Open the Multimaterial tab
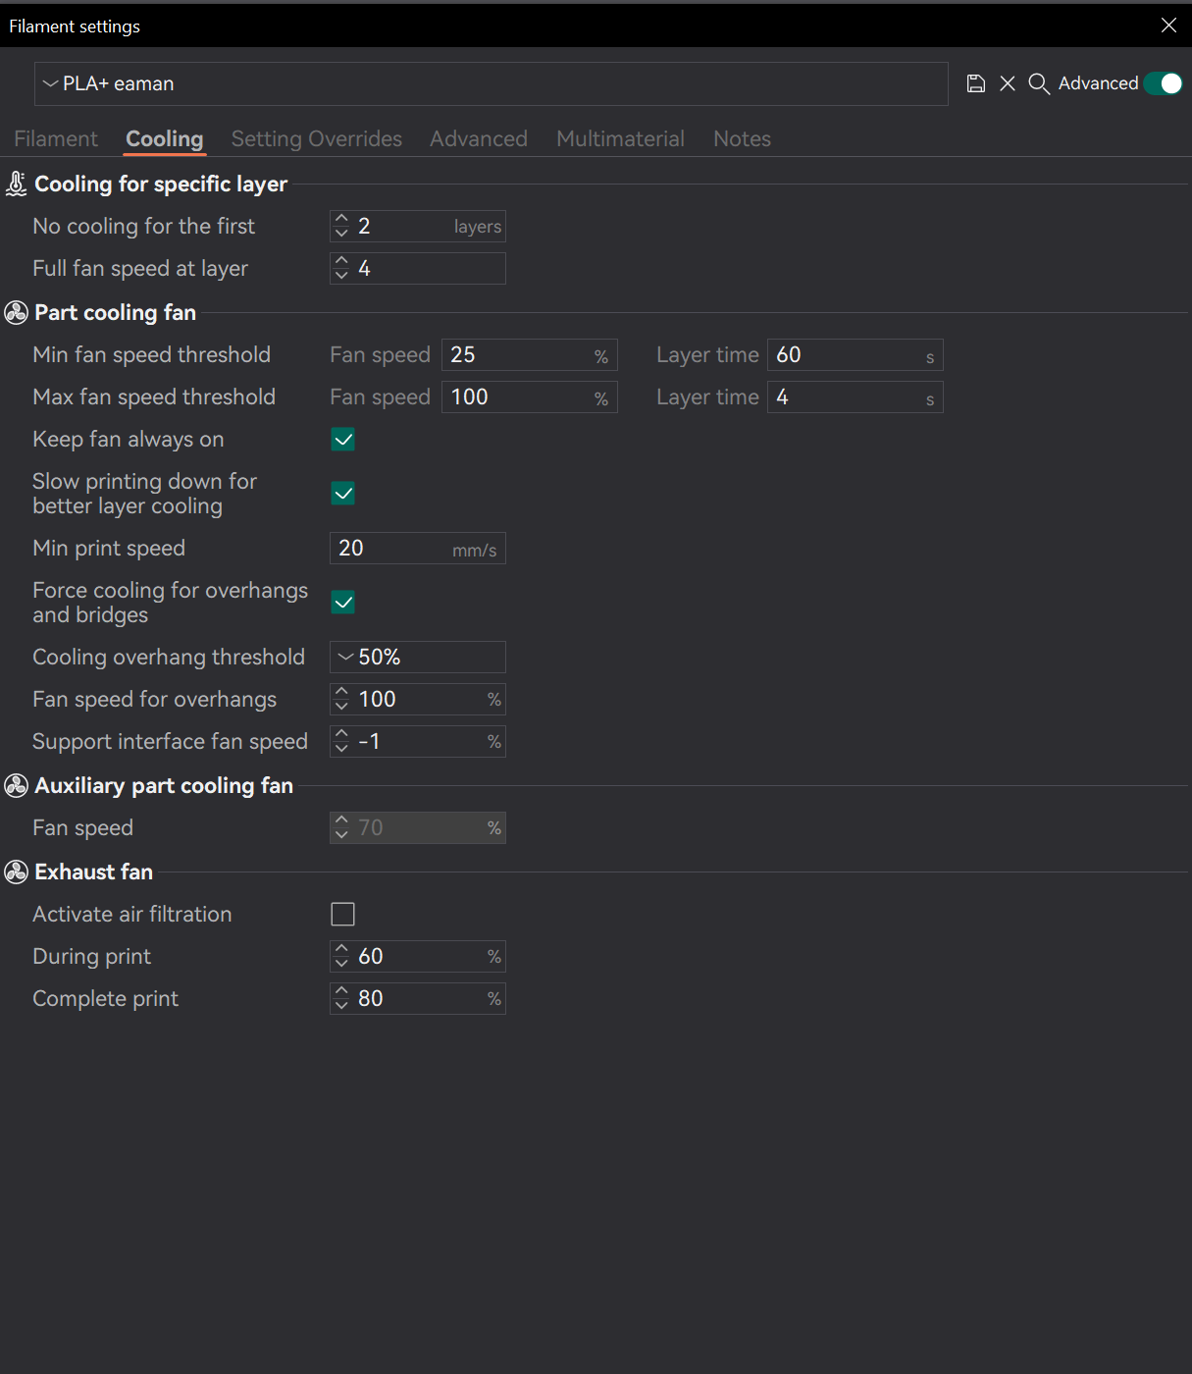The height and width of the screenshot is (1374, 1192). pos(620,138)
